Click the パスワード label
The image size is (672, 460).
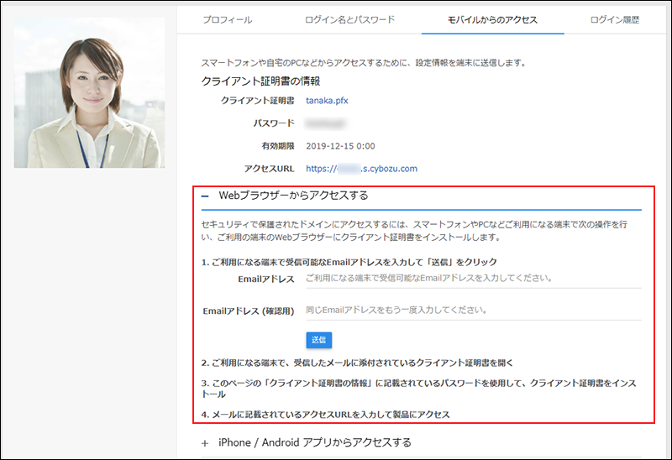click(274, 123)
